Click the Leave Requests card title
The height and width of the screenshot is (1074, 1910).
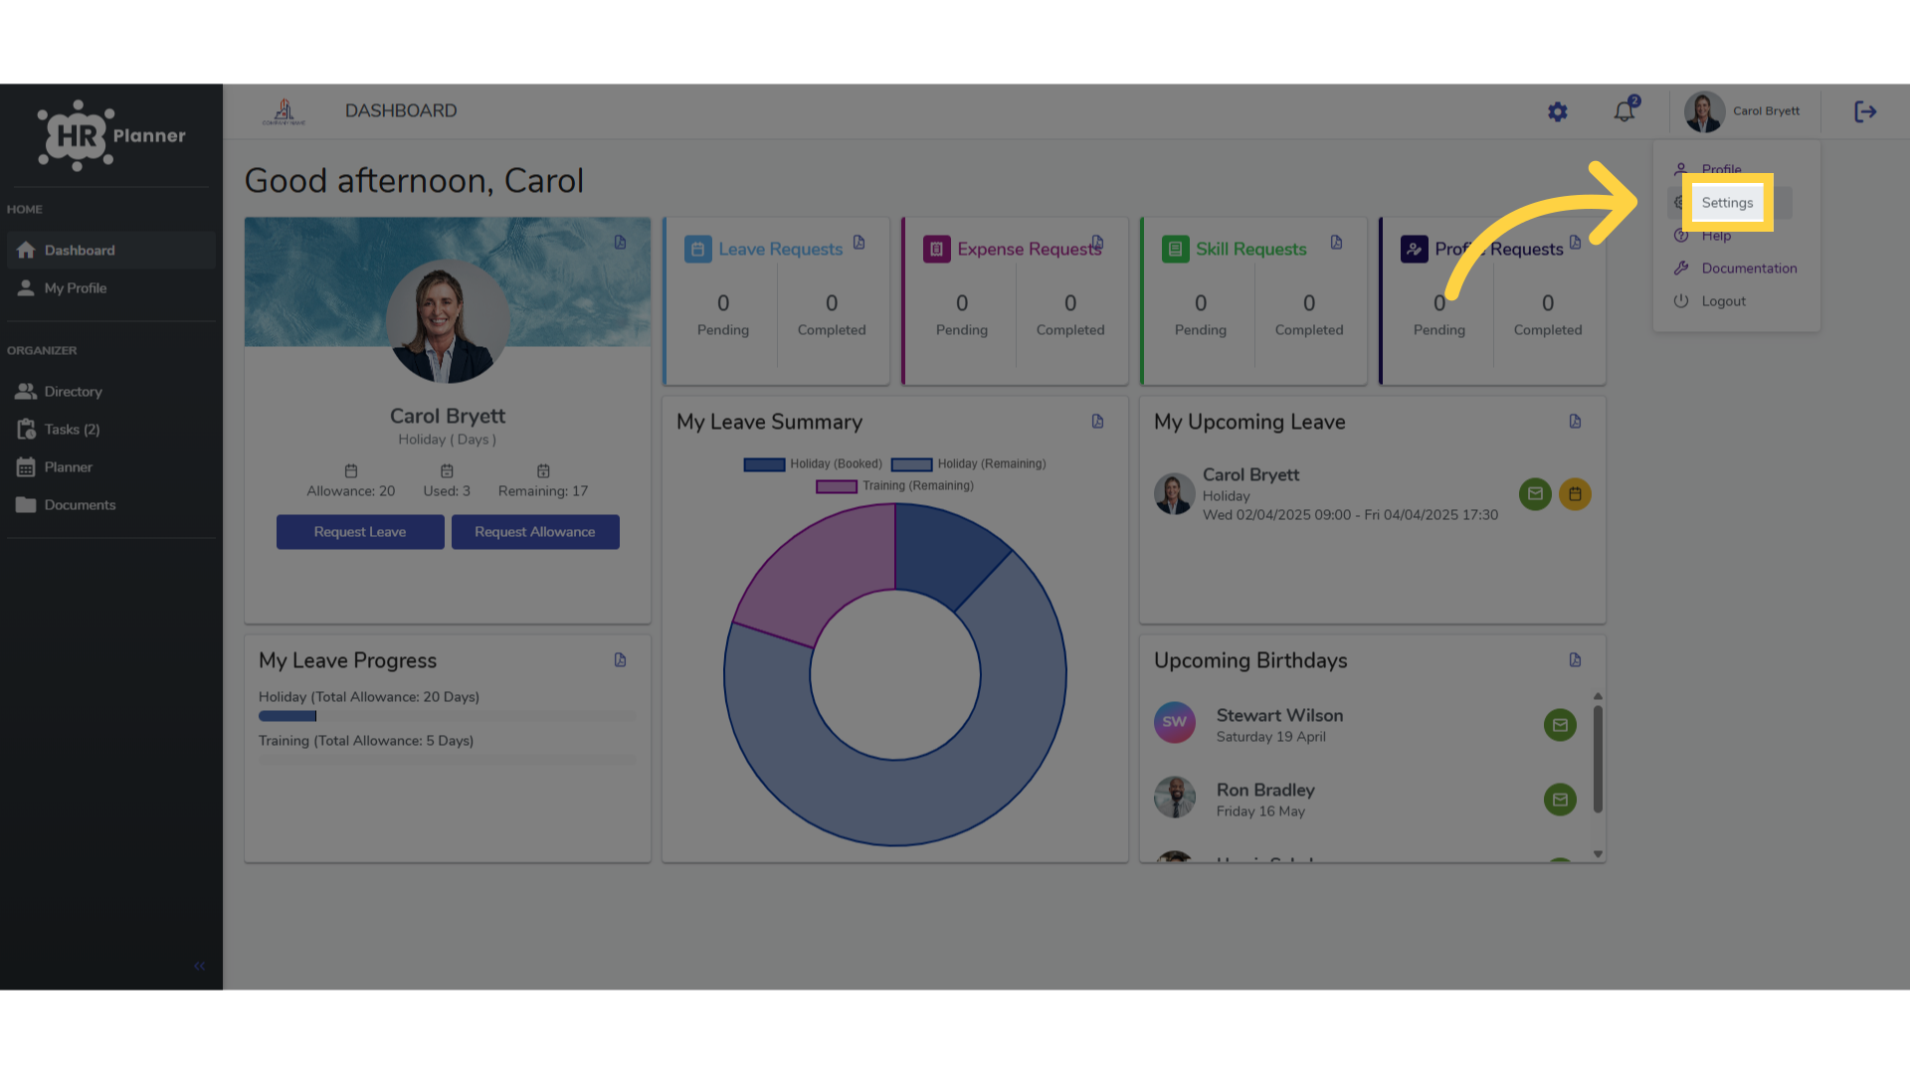tap(781, 250)
